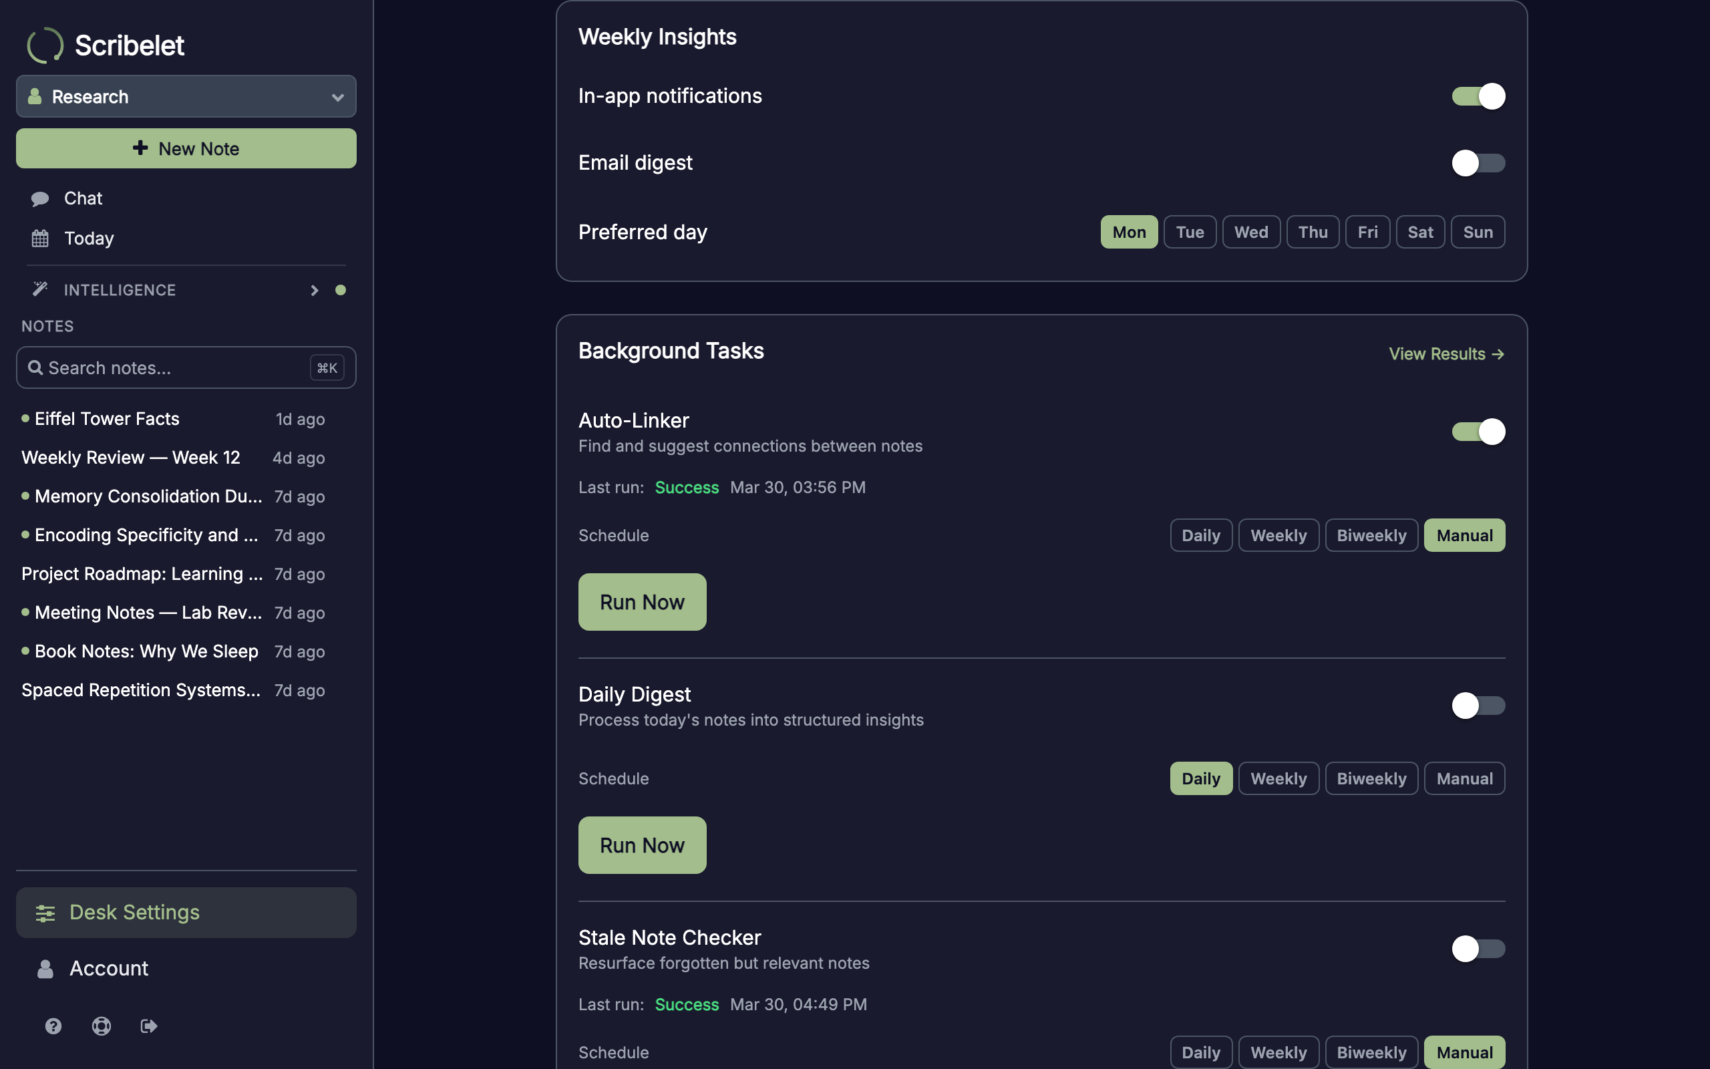Image resolution: width=1710 pixels, height=1069 pixels.
Task: Click the ⌘K shortcut badge
Action: (327, 367)
